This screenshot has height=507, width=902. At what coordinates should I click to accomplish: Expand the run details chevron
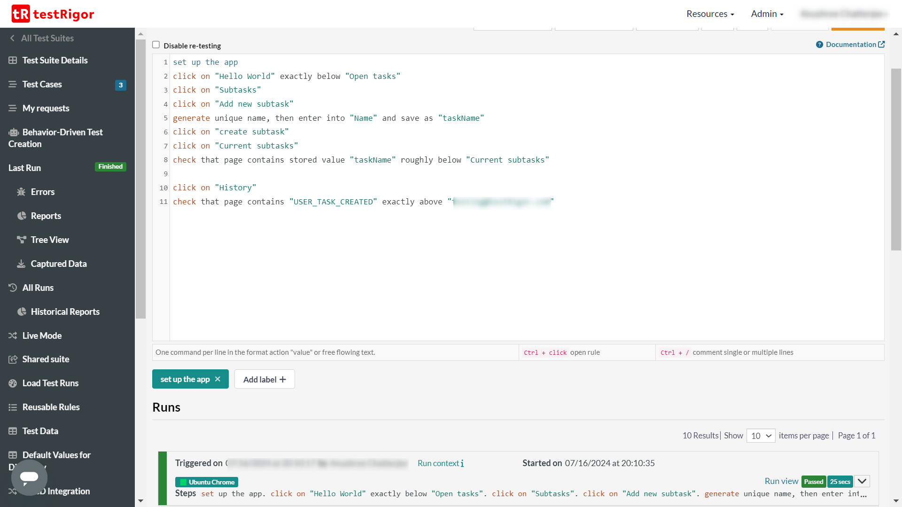point(862,481)
